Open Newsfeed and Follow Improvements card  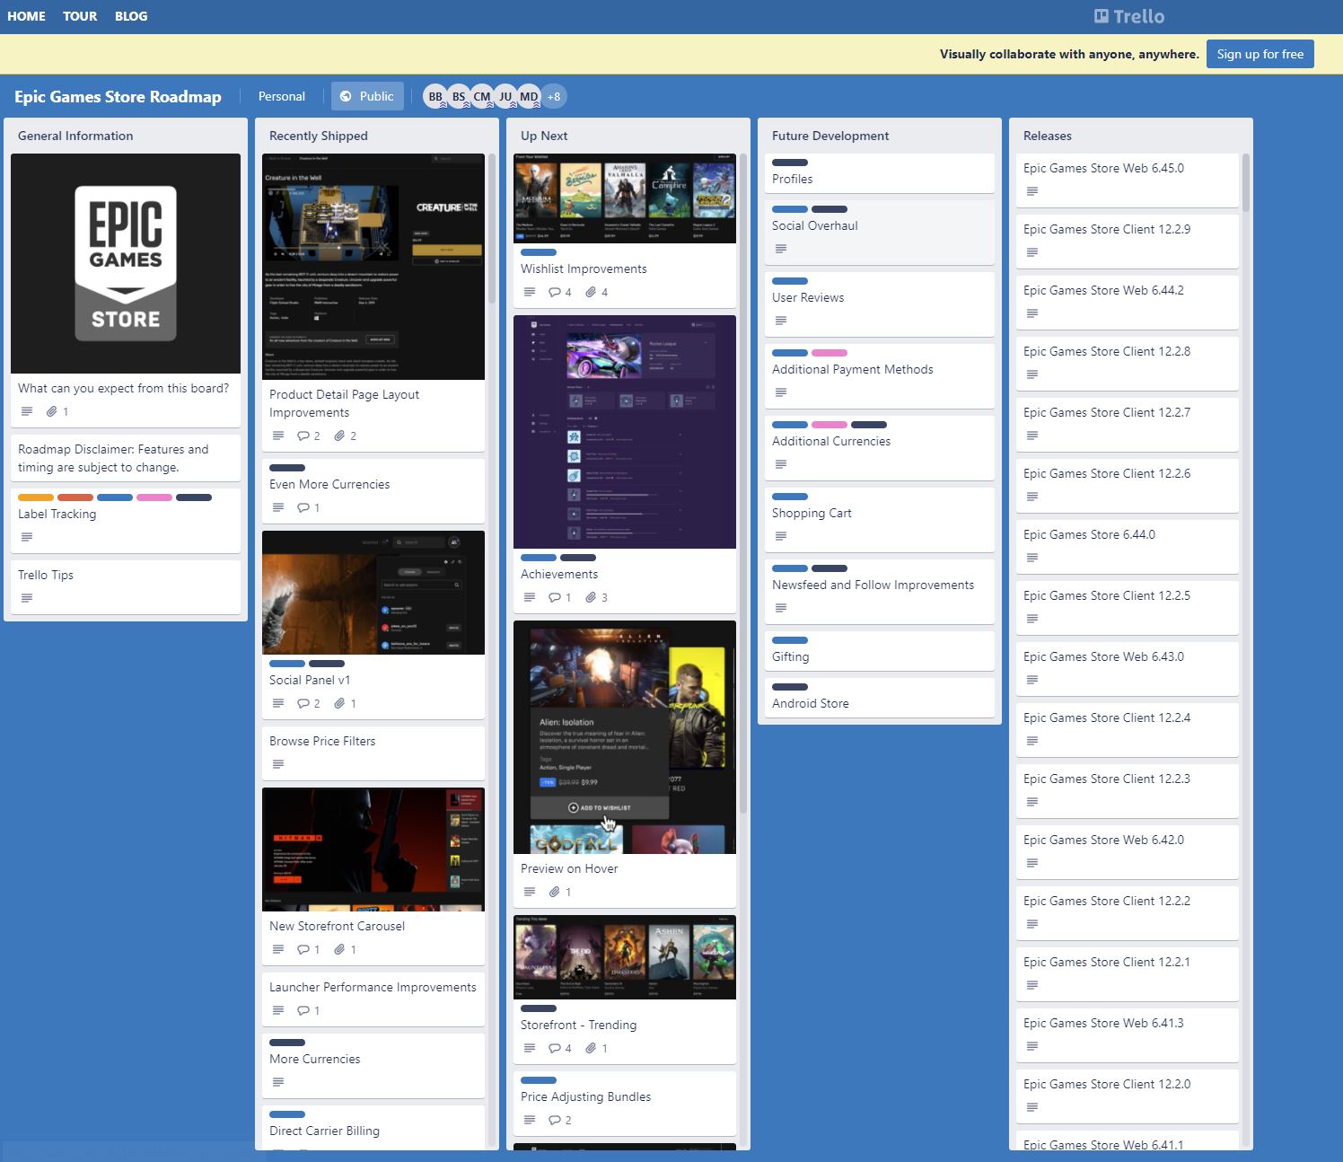point(880,591)
